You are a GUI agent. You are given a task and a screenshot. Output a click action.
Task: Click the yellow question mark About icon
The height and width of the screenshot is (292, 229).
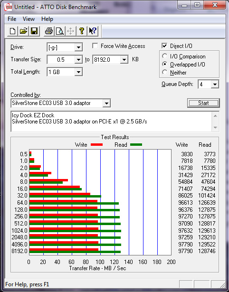82,31
